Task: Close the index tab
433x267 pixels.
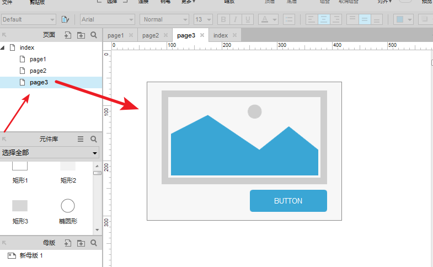Action: (234, 35)
